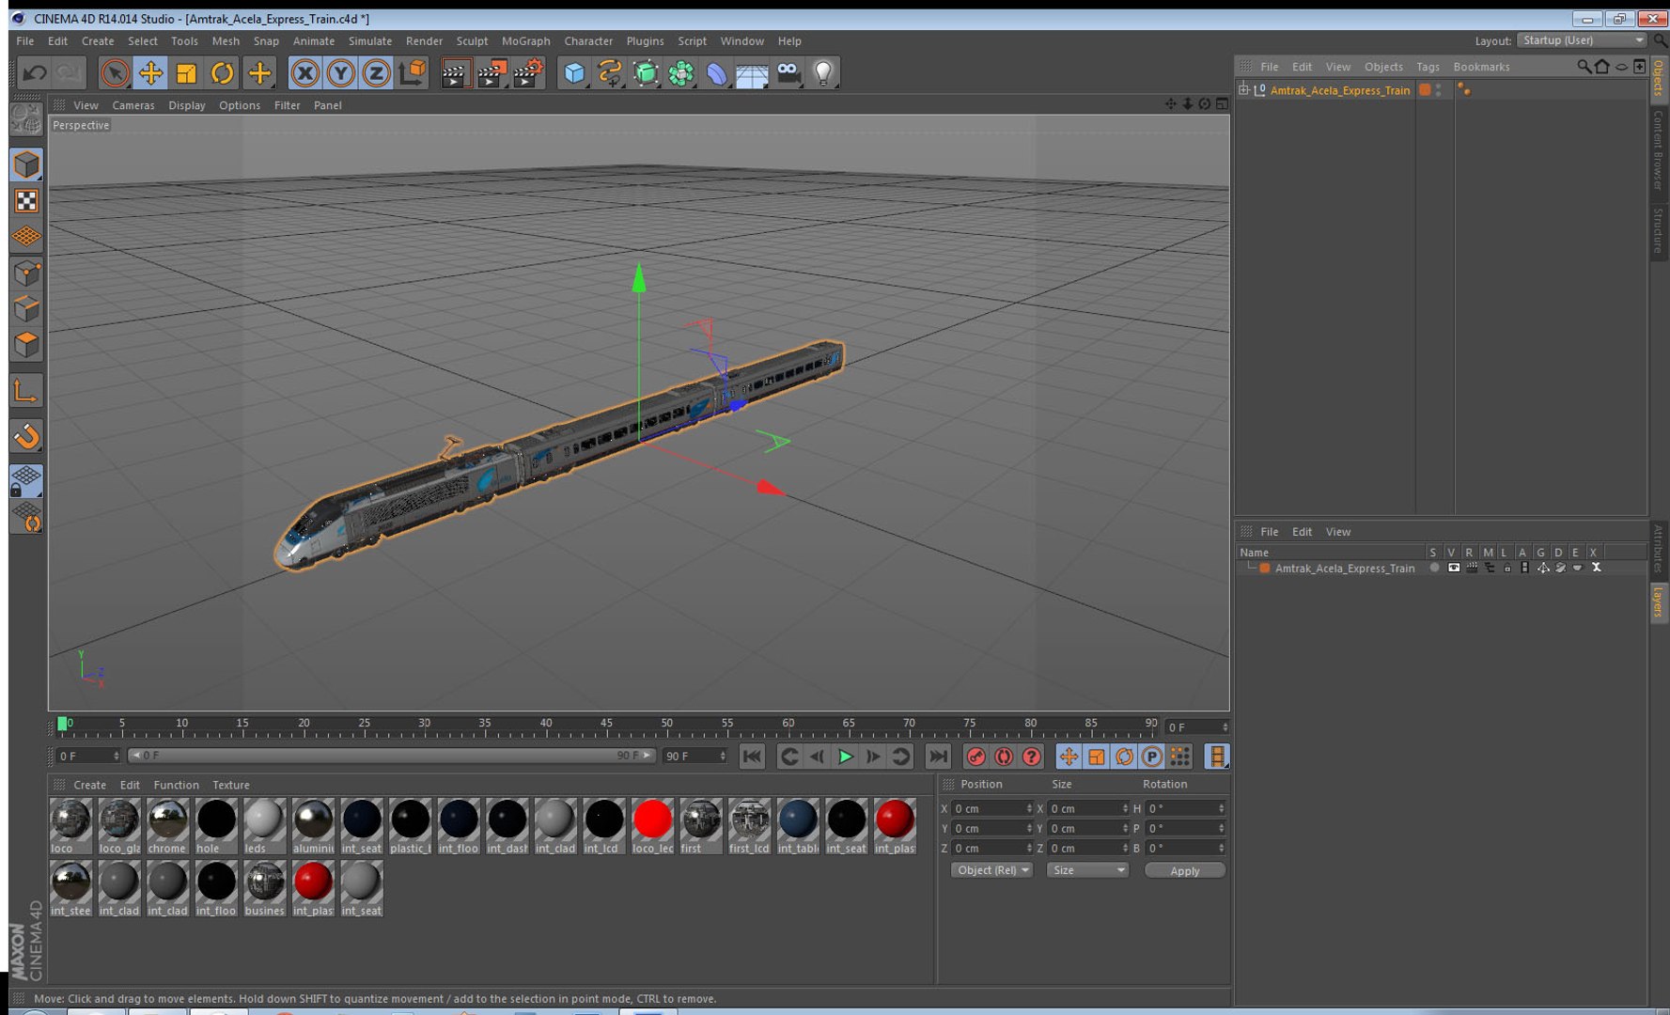This screenshot has height=1015, width=1670.
Task: Go to the start of animation
Action: pyautogui.click(x=752, y=757)
